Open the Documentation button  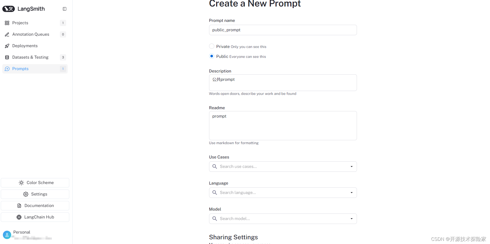tap(35, 206)
